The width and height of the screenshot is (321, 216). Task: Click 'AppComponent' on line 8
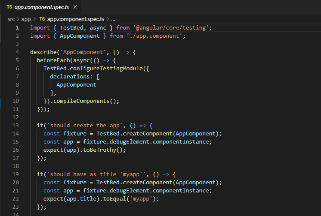(x=76, y=85)
